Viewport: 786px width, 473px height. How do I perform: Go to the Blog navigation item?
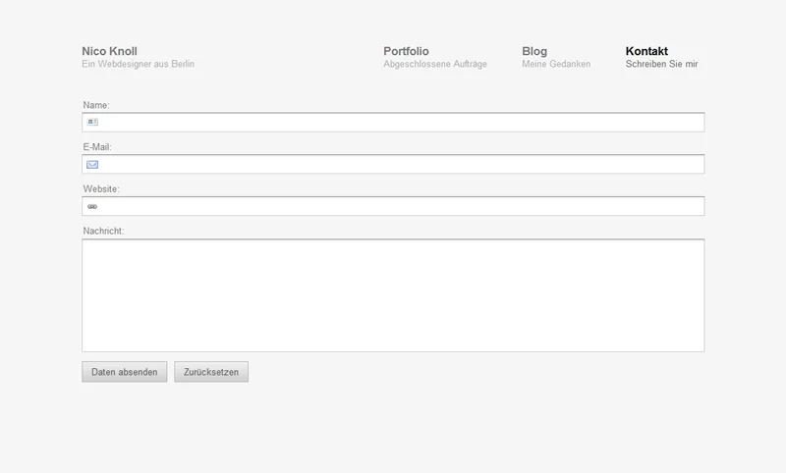(x=534, y=51)
